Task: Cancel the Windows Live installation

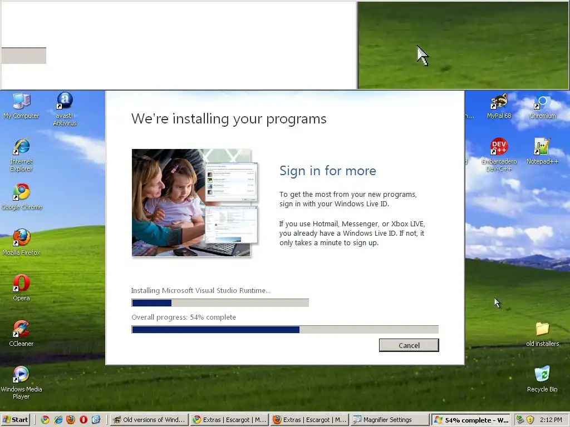Action: coord(409,345)
